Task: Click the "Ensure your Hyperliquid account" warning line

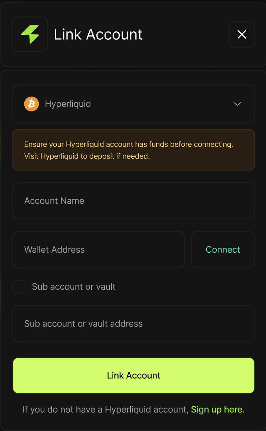Action: pos(128,144)
